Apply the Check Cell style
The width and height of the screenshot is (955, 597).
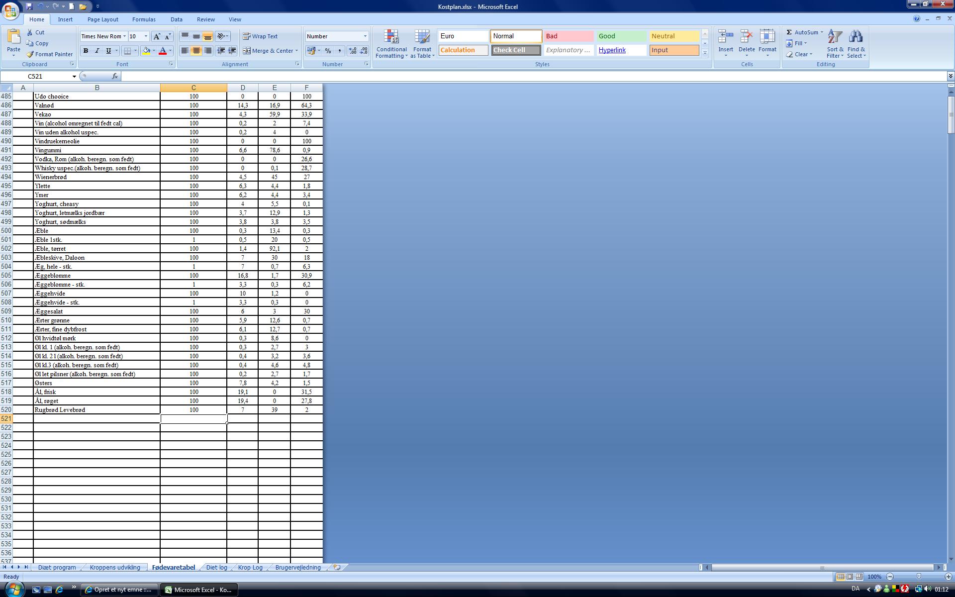point(516,50)
